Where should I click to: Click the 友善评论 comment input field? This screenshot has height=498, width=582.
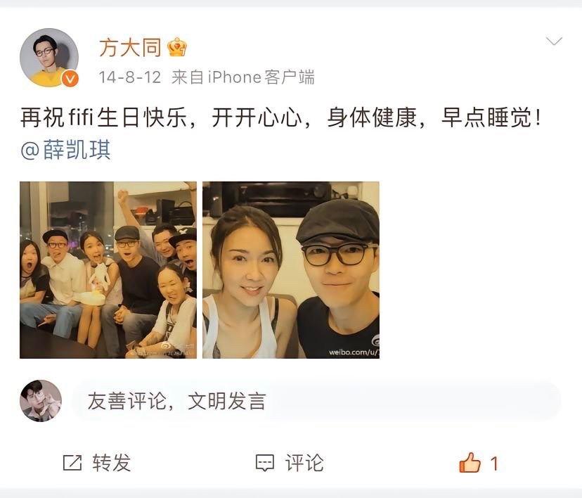coord(316,401)
